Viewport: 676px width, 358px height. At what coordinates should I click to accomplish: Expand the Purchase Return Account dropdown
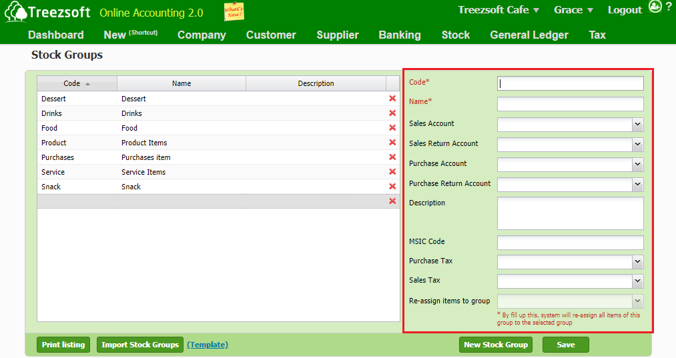(x=637, y=185)
